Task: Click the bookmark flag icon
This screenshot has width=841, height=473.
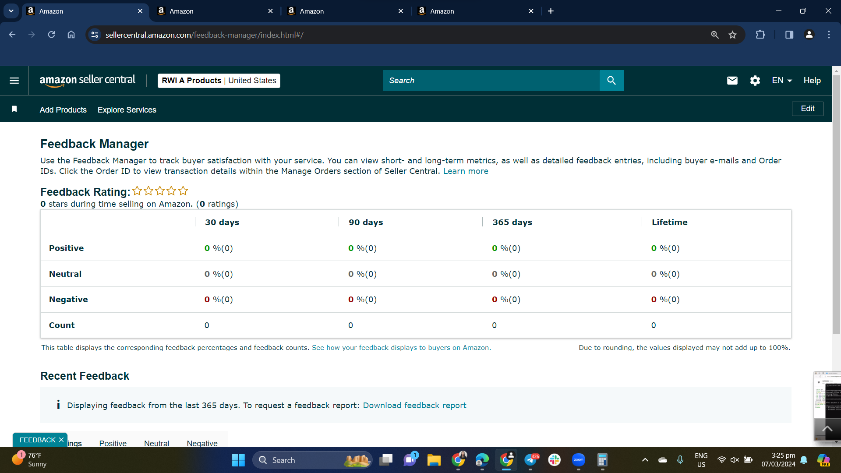Action: coord(14,109)
